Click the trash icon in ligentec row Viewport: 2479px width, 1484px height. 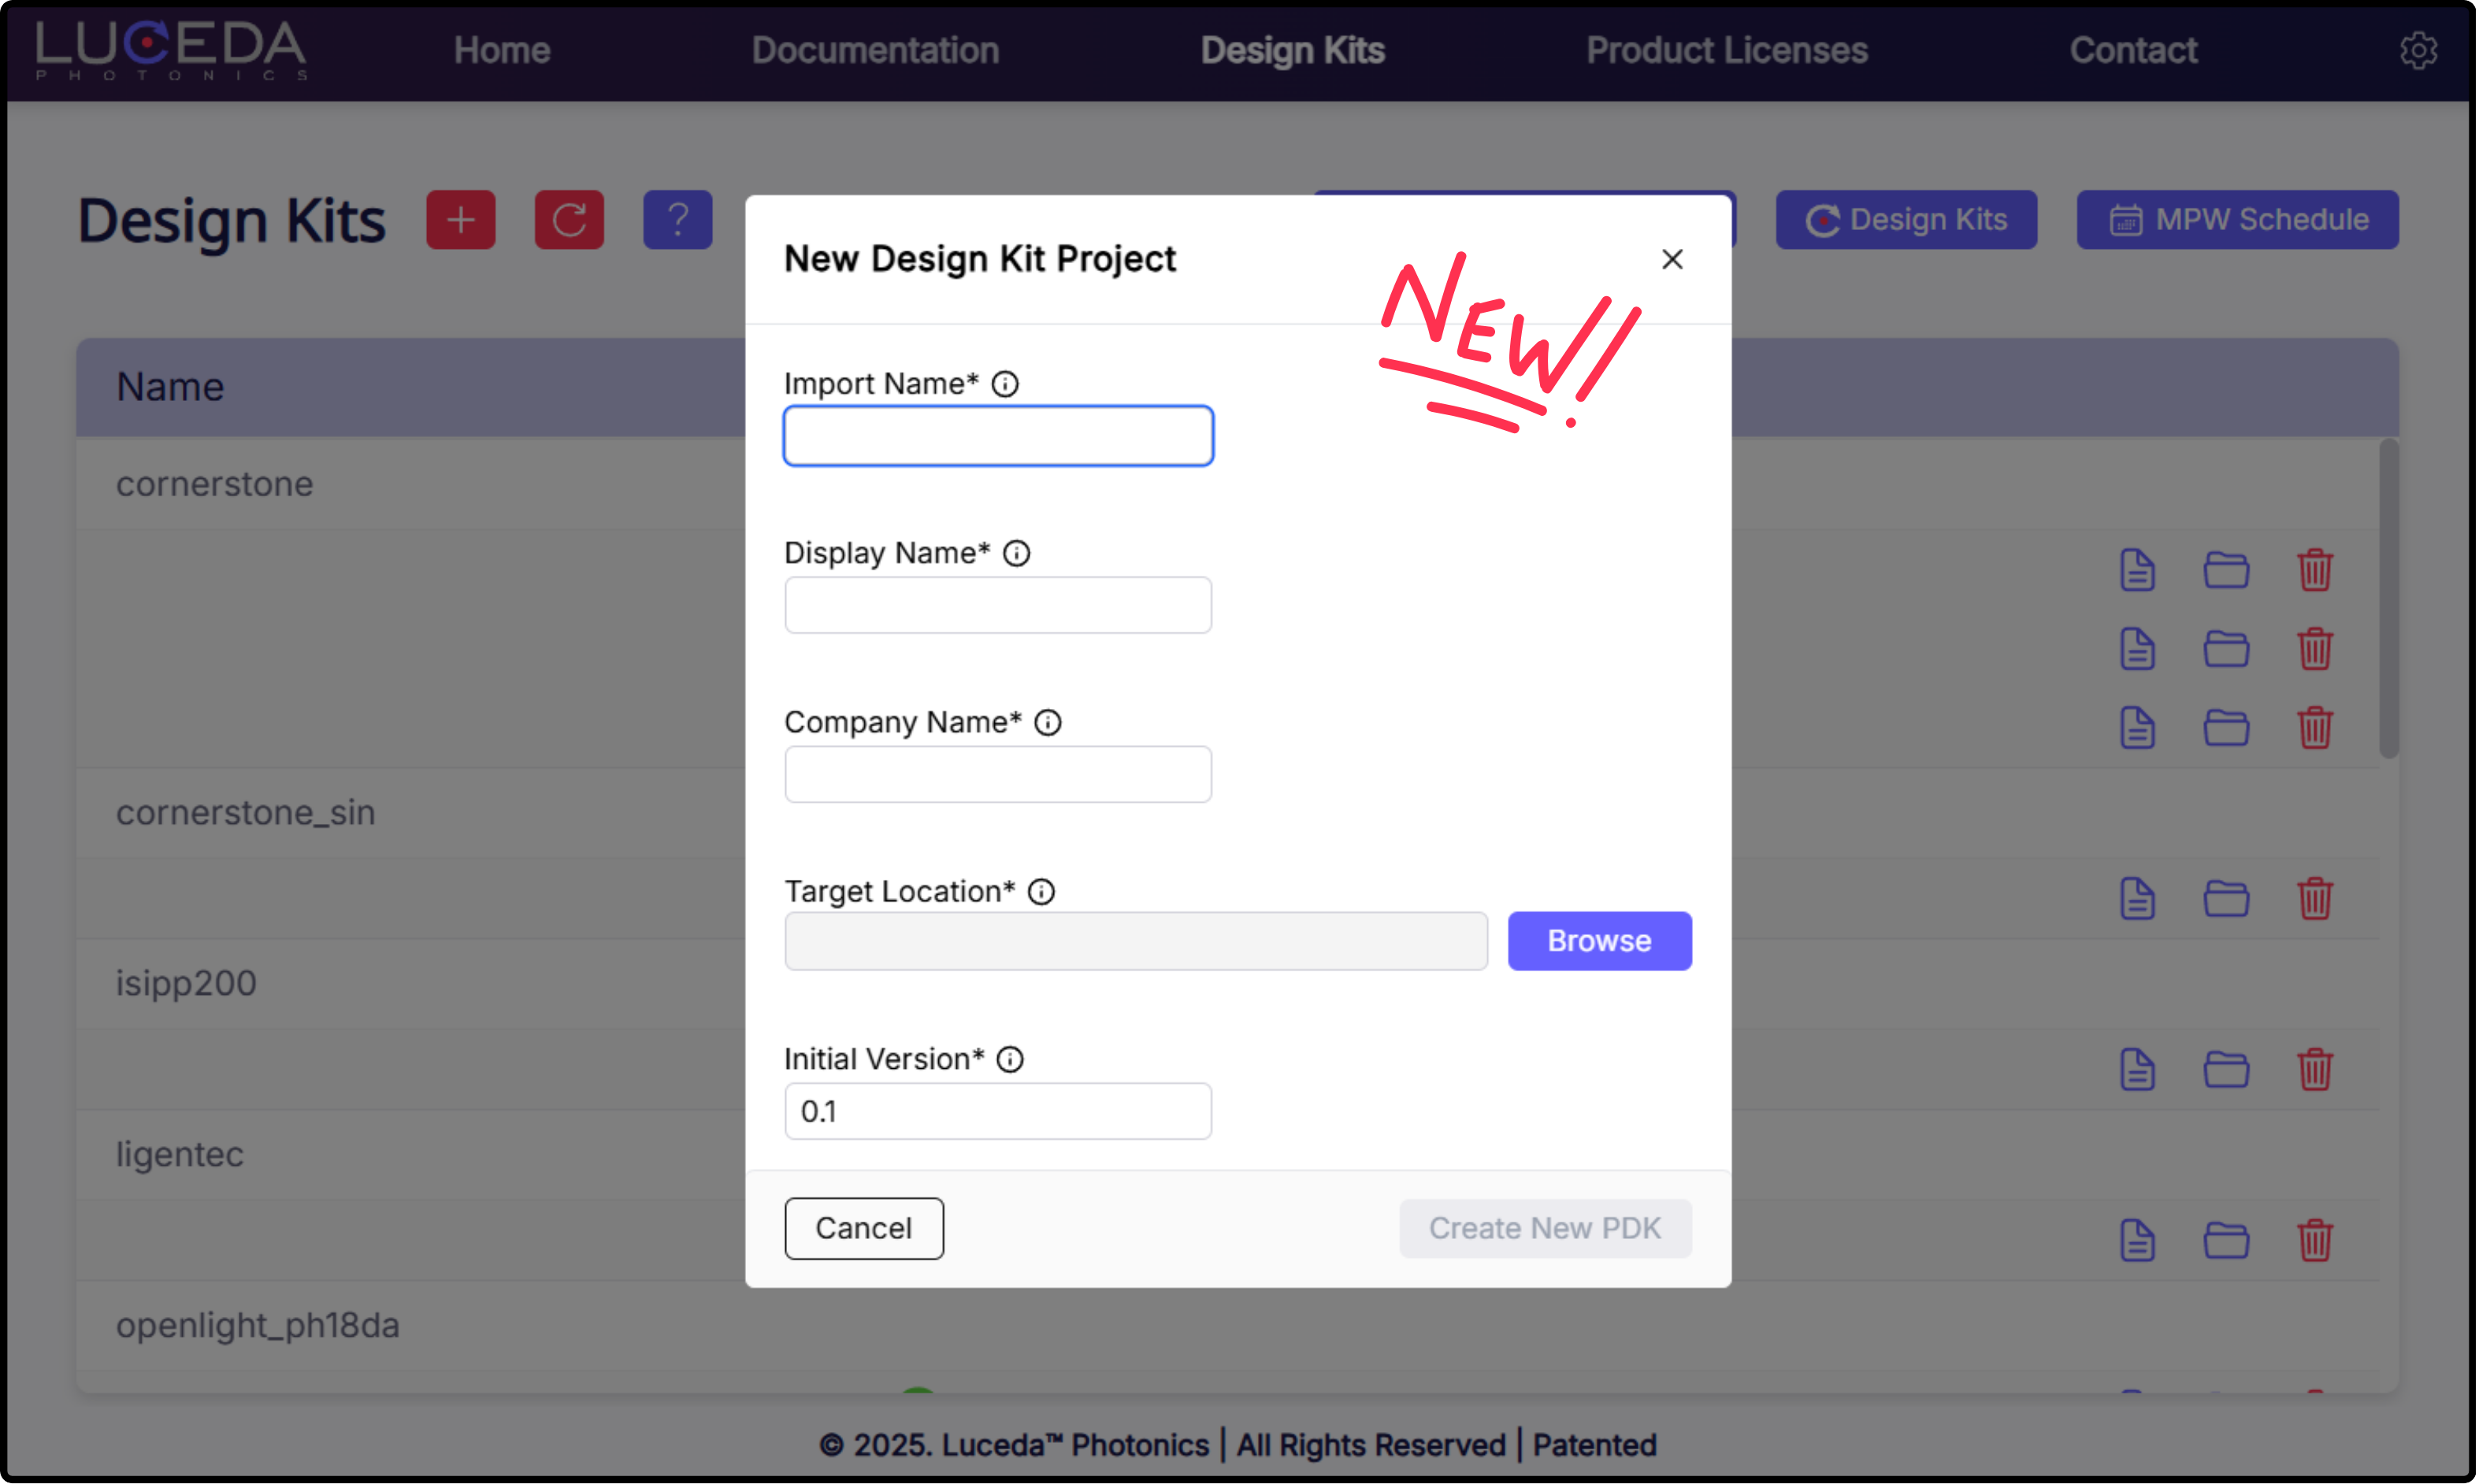tap(2314, 1241)
